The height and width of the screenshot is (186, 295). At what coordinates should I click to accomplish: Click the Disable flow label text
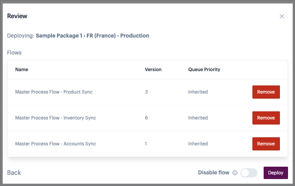[x=213, y=172]
